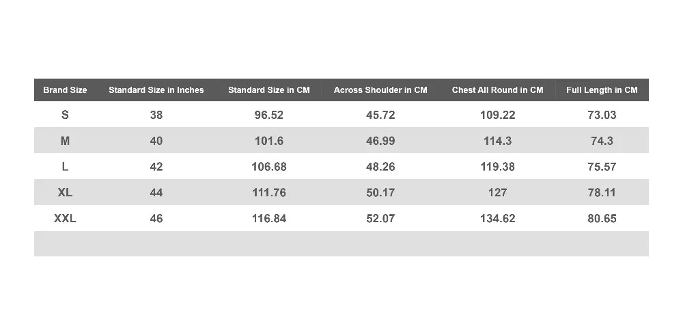Click the 52.07 across shoulder value

pos(380,218)
